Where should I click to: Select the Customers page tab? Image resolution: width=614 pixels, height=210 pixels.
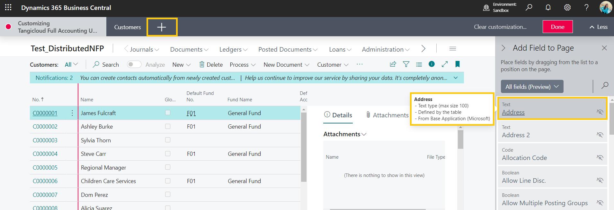128,27
